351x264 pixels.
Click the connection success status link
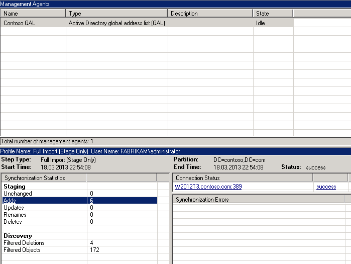pos(326,187)
